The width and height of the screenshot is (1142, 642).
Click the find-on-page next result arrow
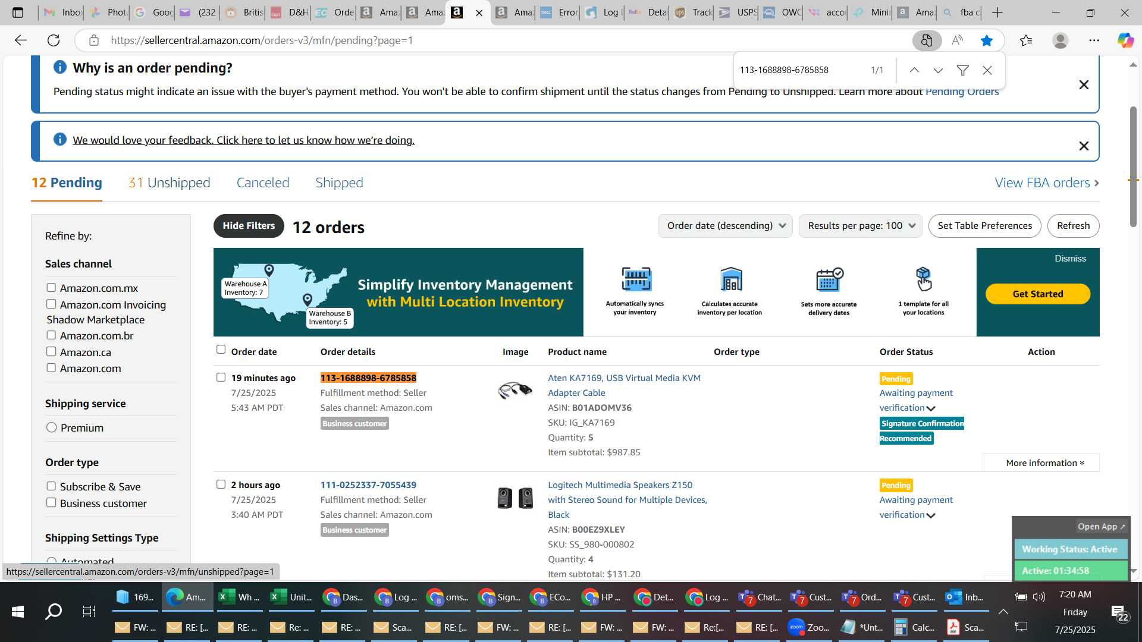(x=938, y=70)
